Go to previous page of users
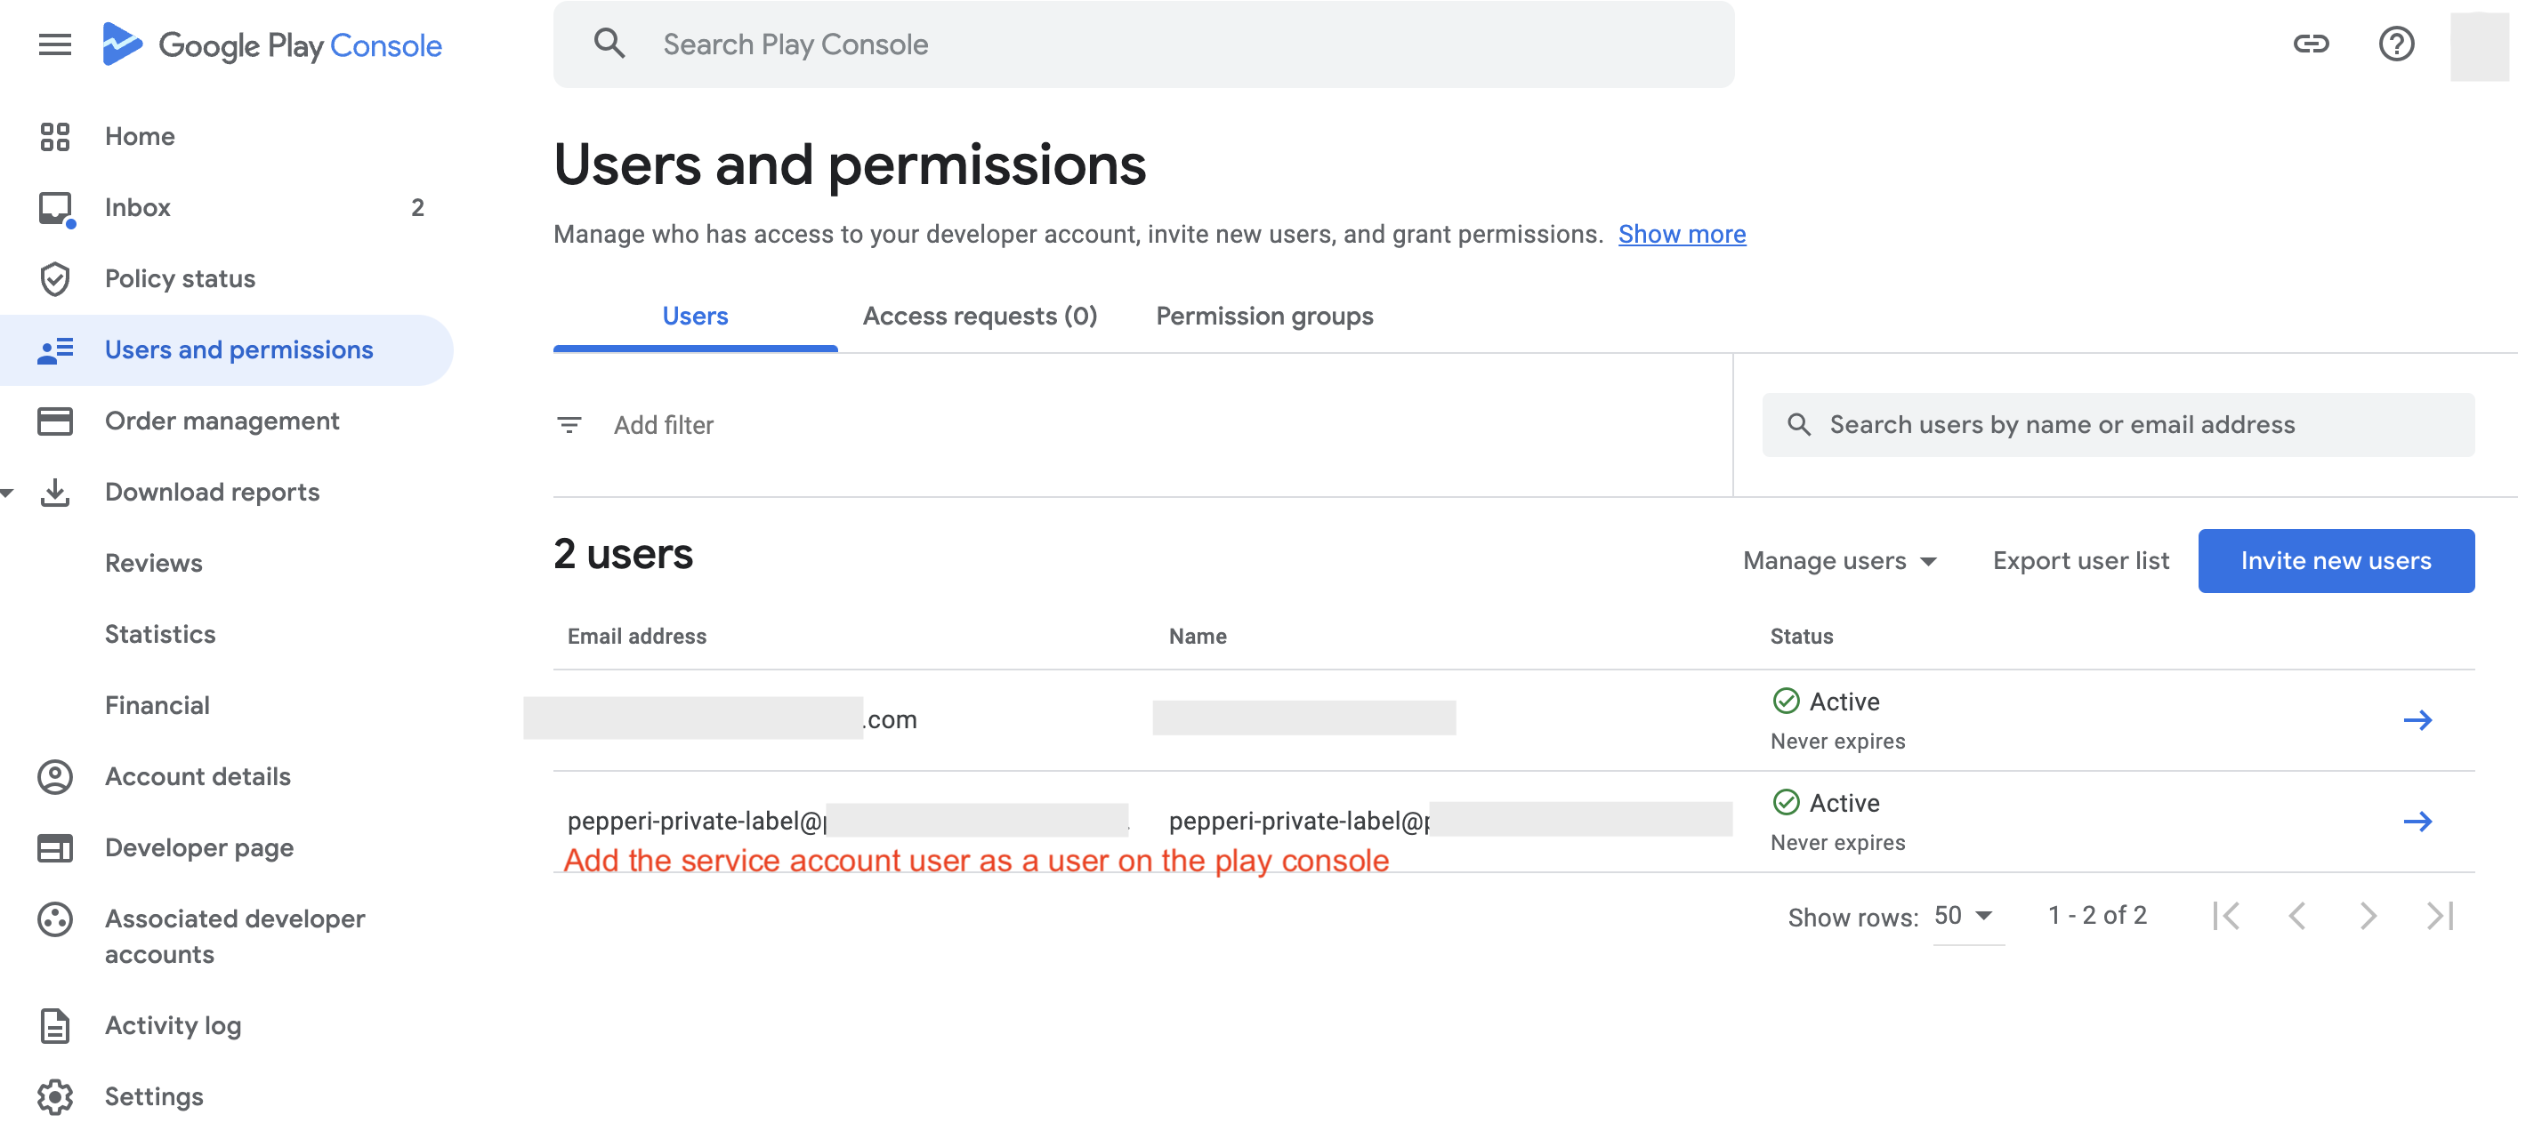This screenshot has width=2534, height=1147. tap(2297, 916)
